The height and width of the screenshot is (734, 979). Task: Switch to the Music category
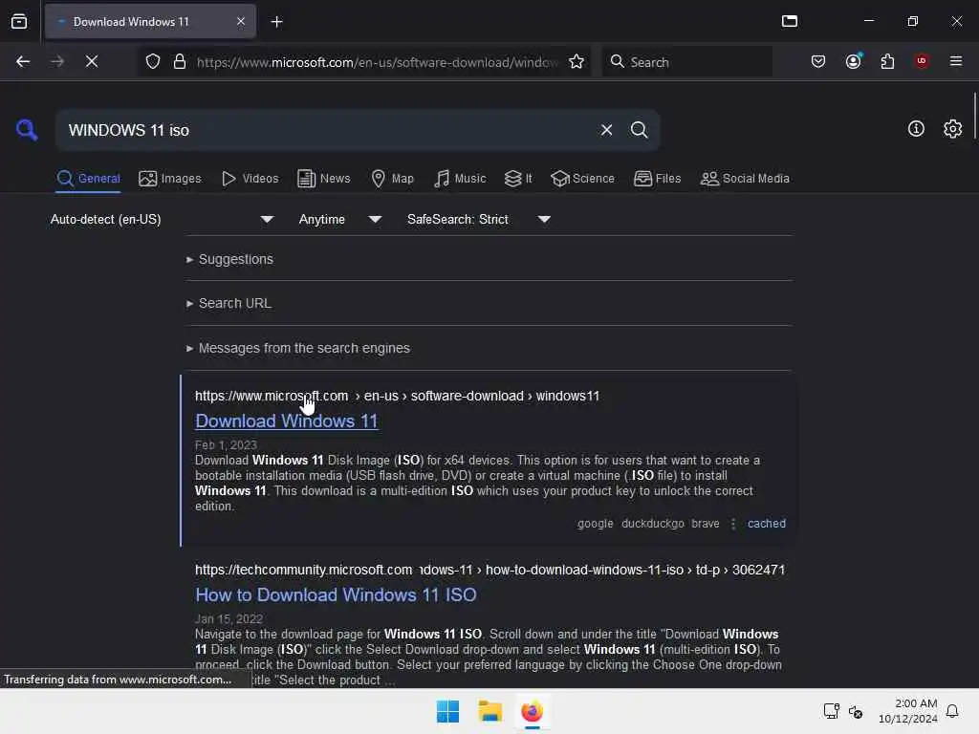pyautogui.click(x=460, y=179)
